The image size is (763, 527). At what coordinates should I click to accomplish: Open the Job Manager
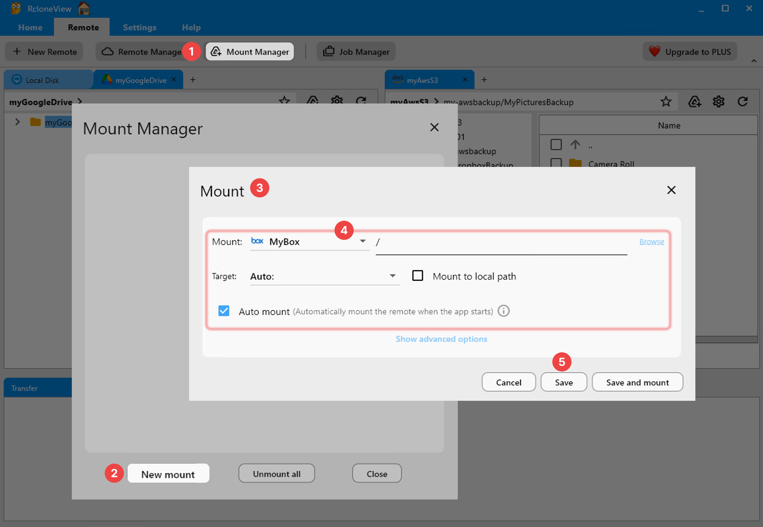pos(356,51)
